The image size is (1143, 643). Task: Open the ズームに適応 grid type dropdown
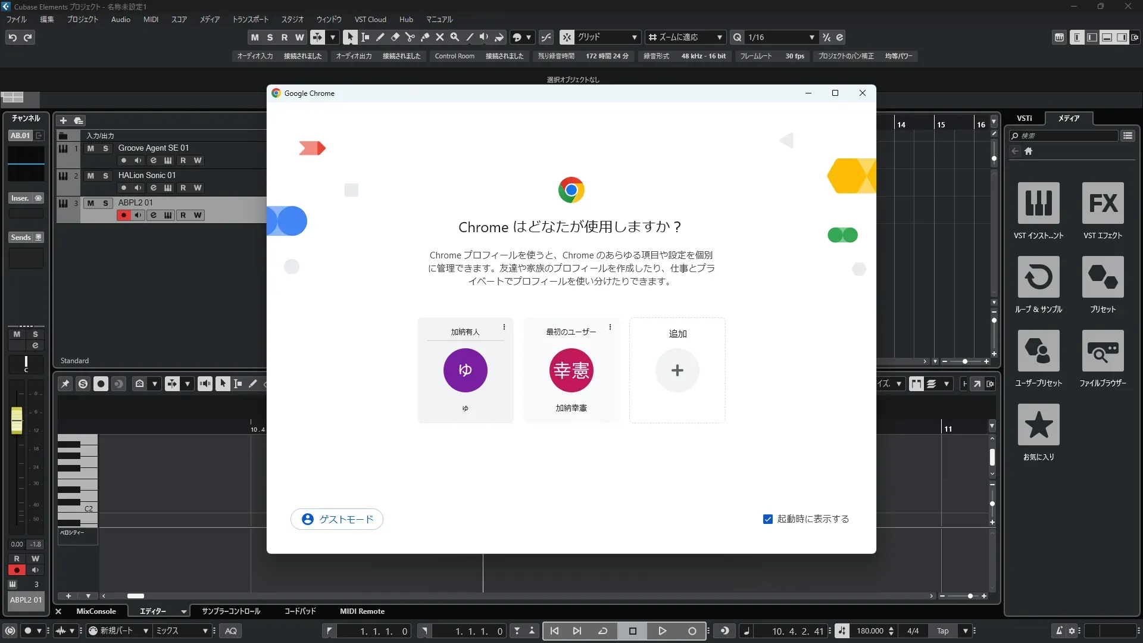coord(719,38)
